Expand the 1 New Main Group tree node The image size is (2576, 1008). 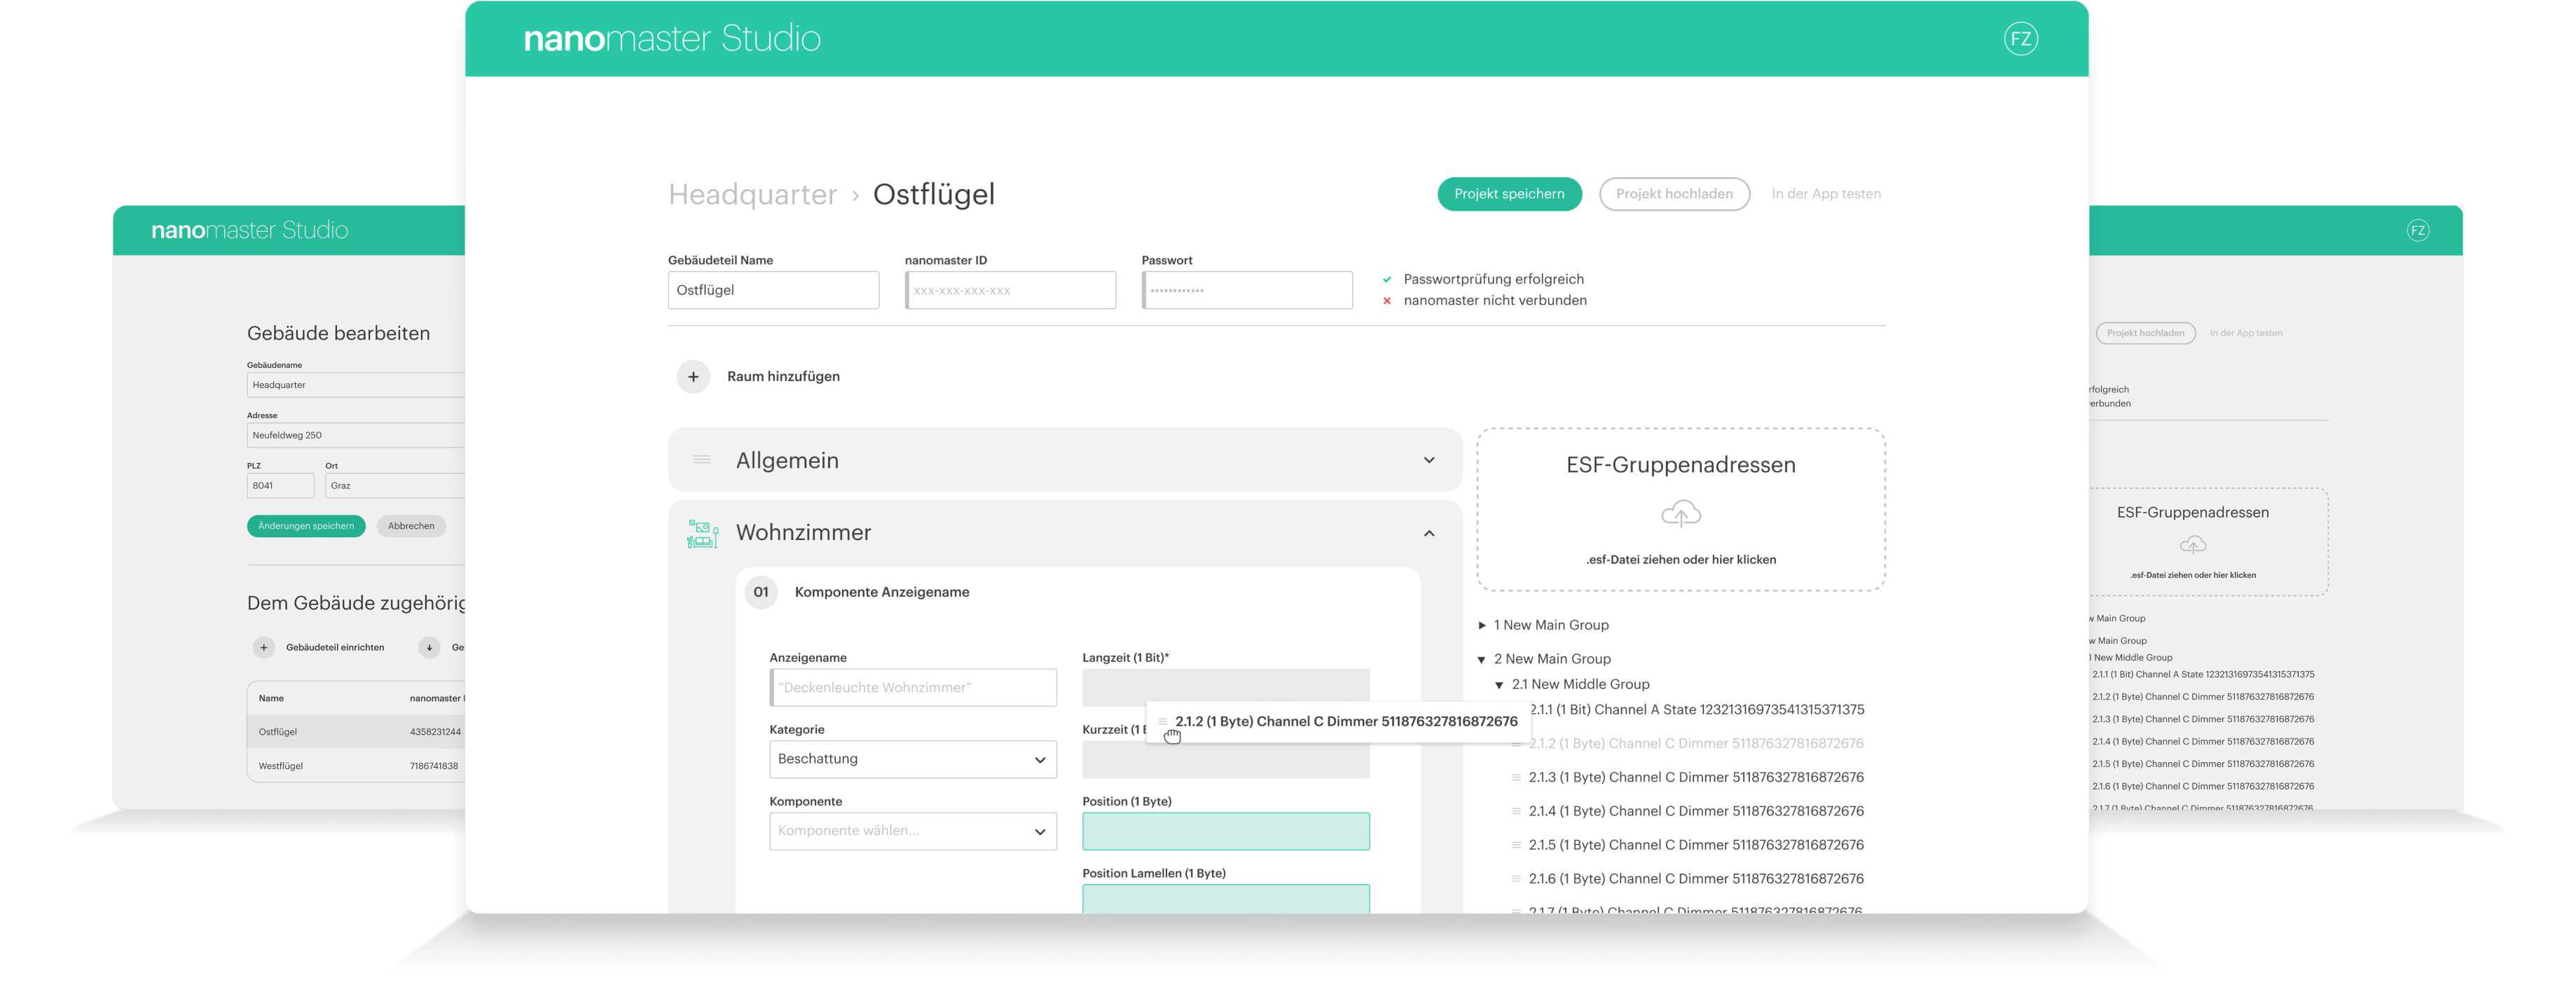(1482, 625)
